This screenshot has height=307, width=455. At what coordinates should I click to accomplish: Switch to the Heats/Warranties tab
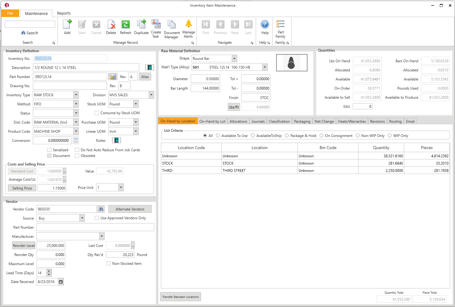[x=352, y=121]
